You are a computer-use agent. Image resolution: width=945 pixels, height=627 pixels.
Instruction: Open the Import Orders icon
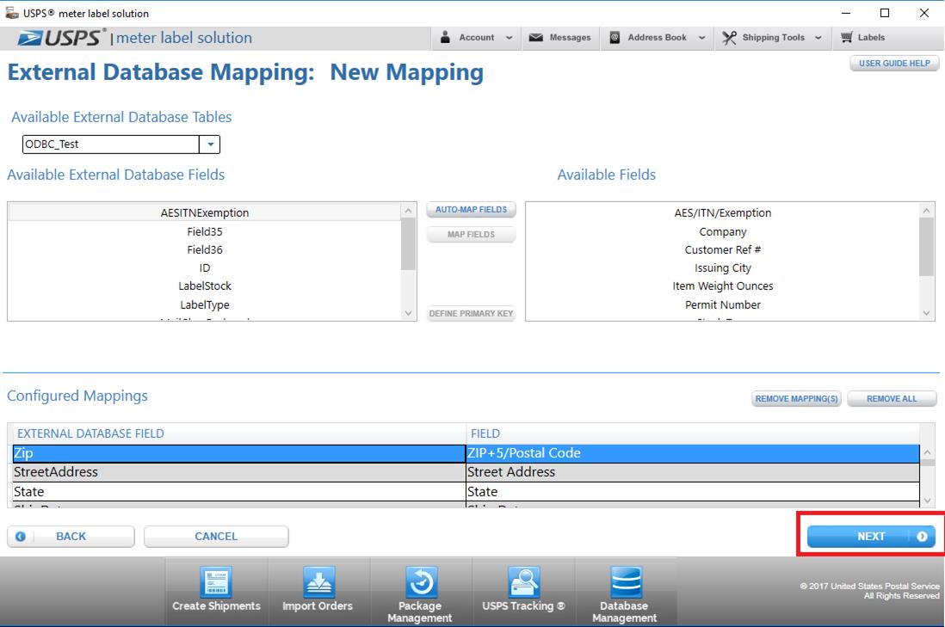[318, 582]
